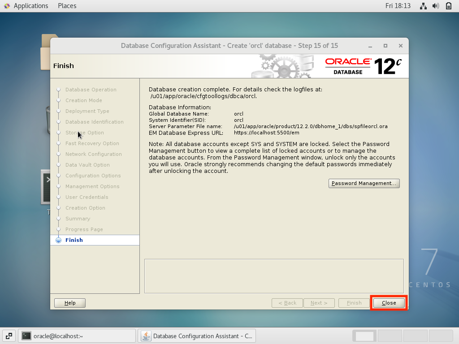Viewport: 459px width, 344px height.
Task: Click the Progress Page step
Action: pyautogui.click(x=84, y=229)
